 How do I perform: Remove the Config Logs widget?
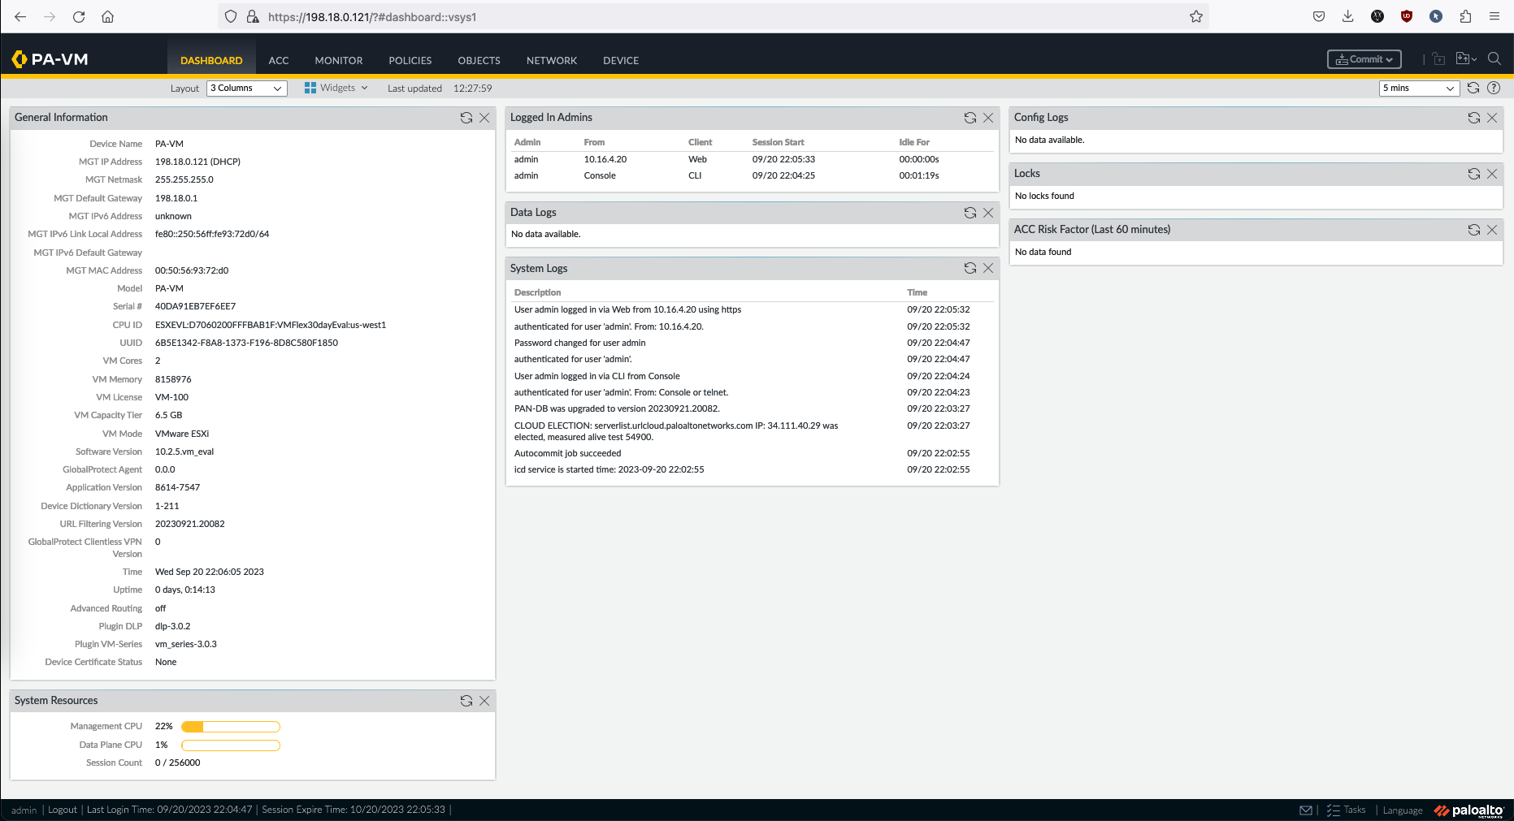point(1492,118)
